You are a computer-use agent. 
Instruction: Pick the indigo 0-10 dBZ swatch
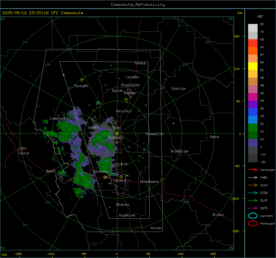pos(253,143)
